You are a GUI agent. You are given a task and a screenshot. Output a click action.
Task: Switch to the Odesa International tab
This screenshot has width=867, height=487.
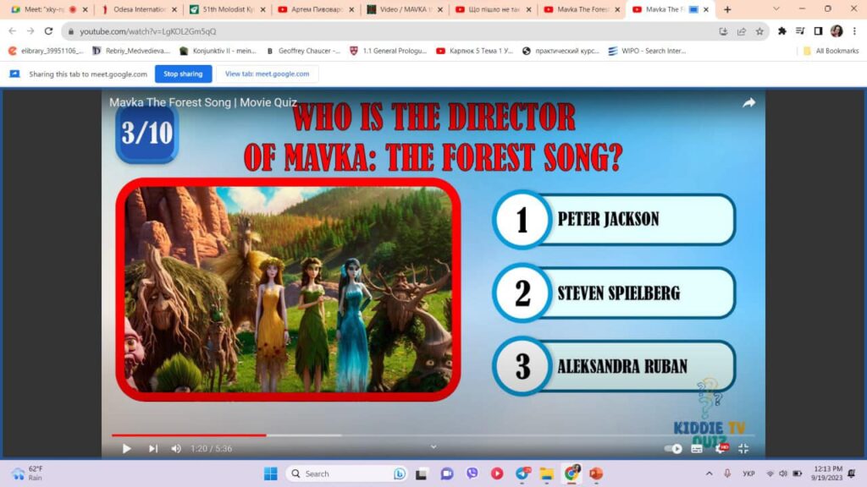[140, 9]
